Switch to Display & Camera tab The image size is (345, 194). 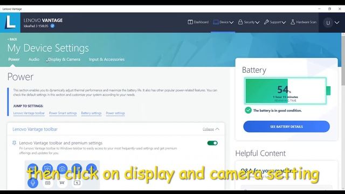point(64,59)
